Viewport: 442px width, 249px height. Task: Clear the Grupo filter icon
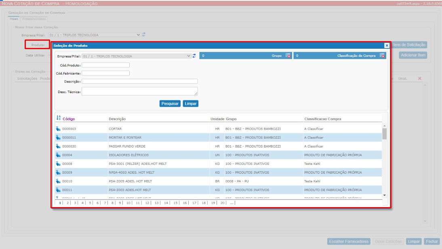click(288, 56)
